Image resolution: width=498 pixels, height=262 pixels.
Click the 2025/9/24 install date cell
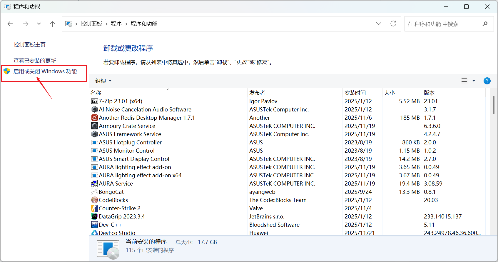coord(358,192)
